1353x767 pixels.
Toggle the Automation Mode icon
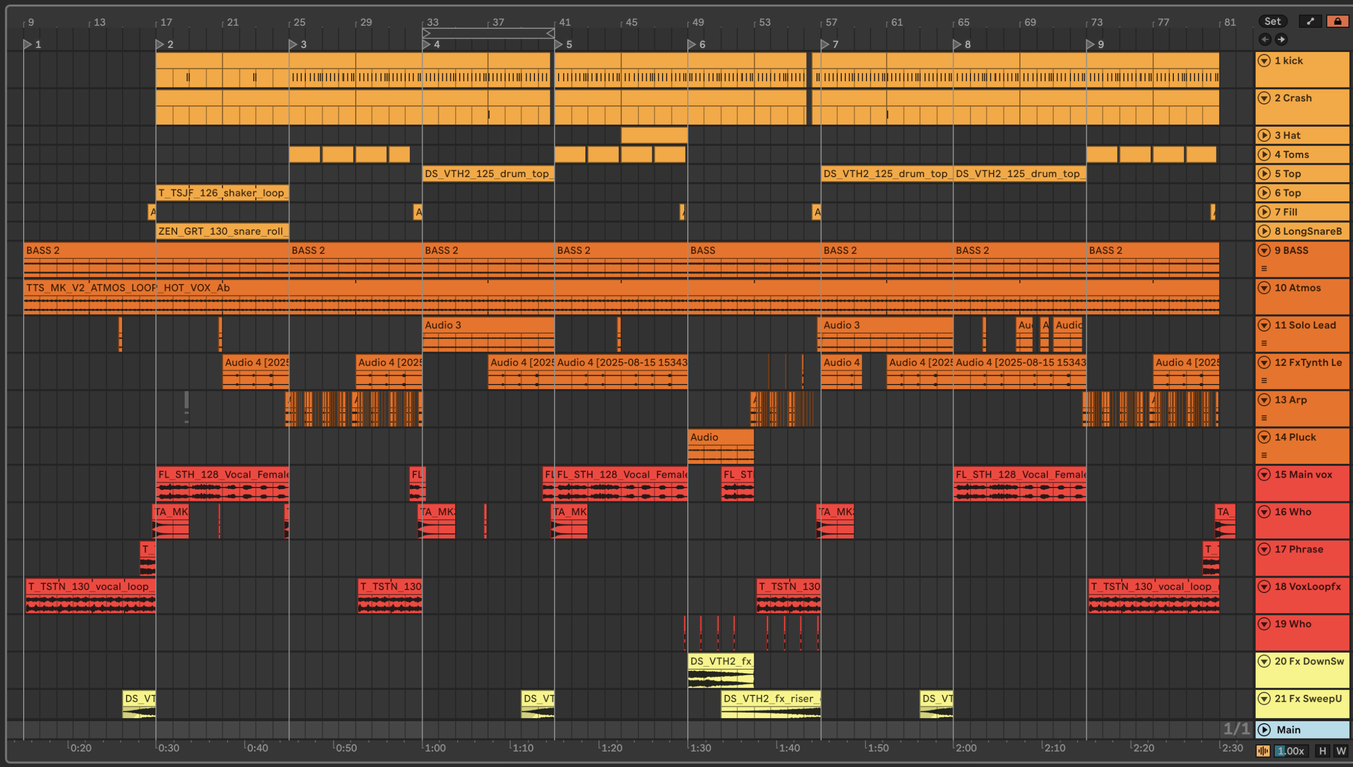tap(1310, 21)
